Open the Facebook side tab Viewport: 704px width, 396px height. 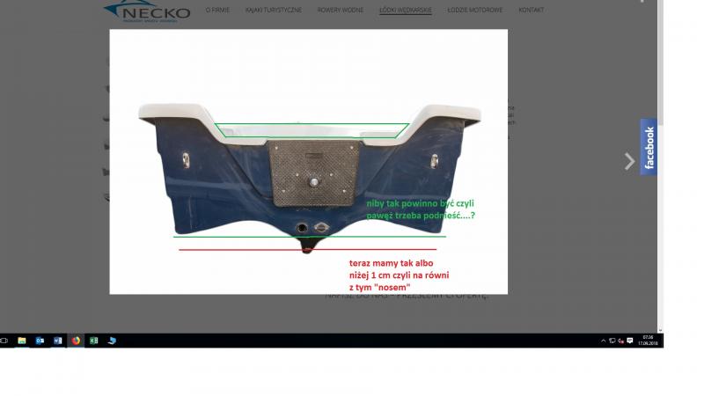point(649,147)
